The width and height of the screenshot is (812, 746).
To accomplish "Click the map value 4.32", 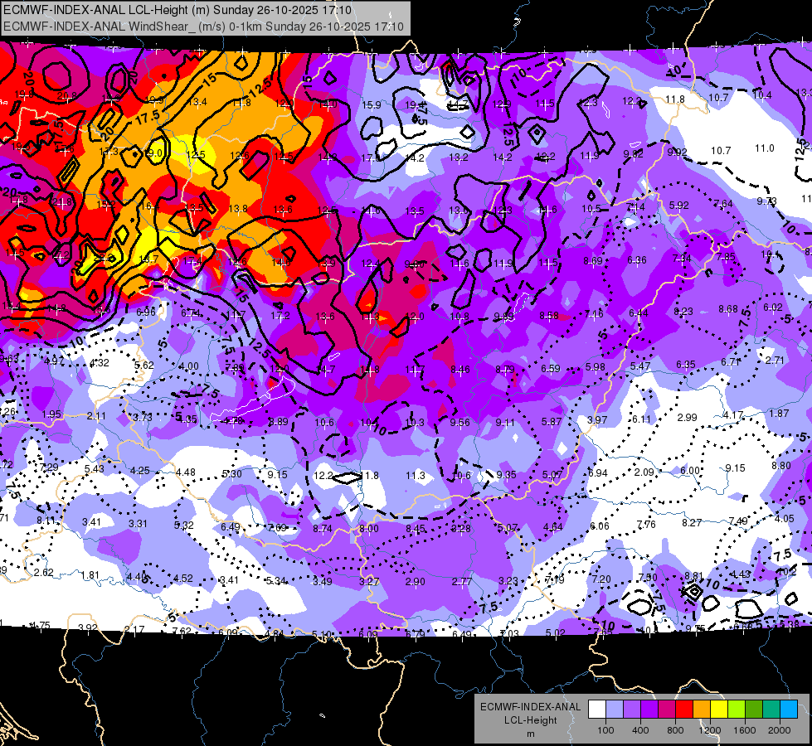I will (x=100, y=363).
